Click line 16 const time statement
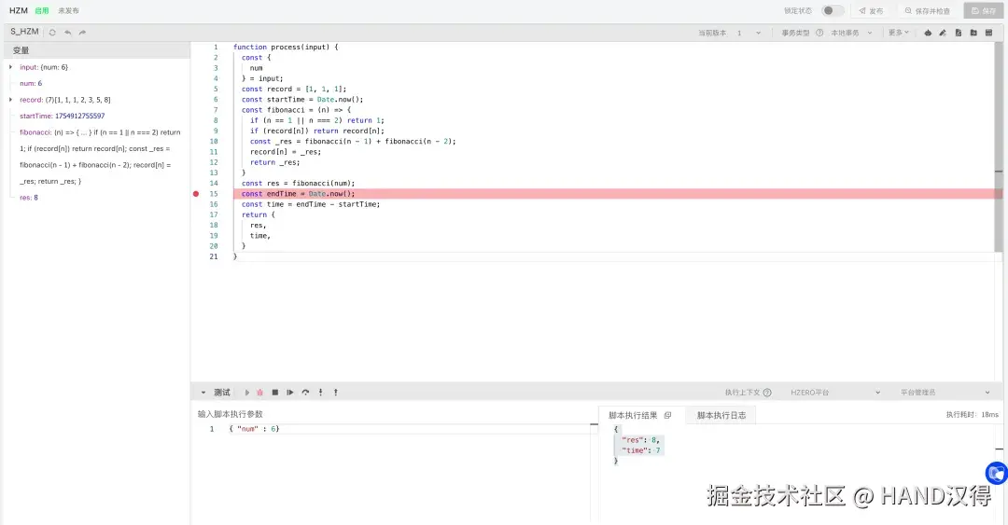The width and height of the screenshot is (1008, 525). click(311, 204)
